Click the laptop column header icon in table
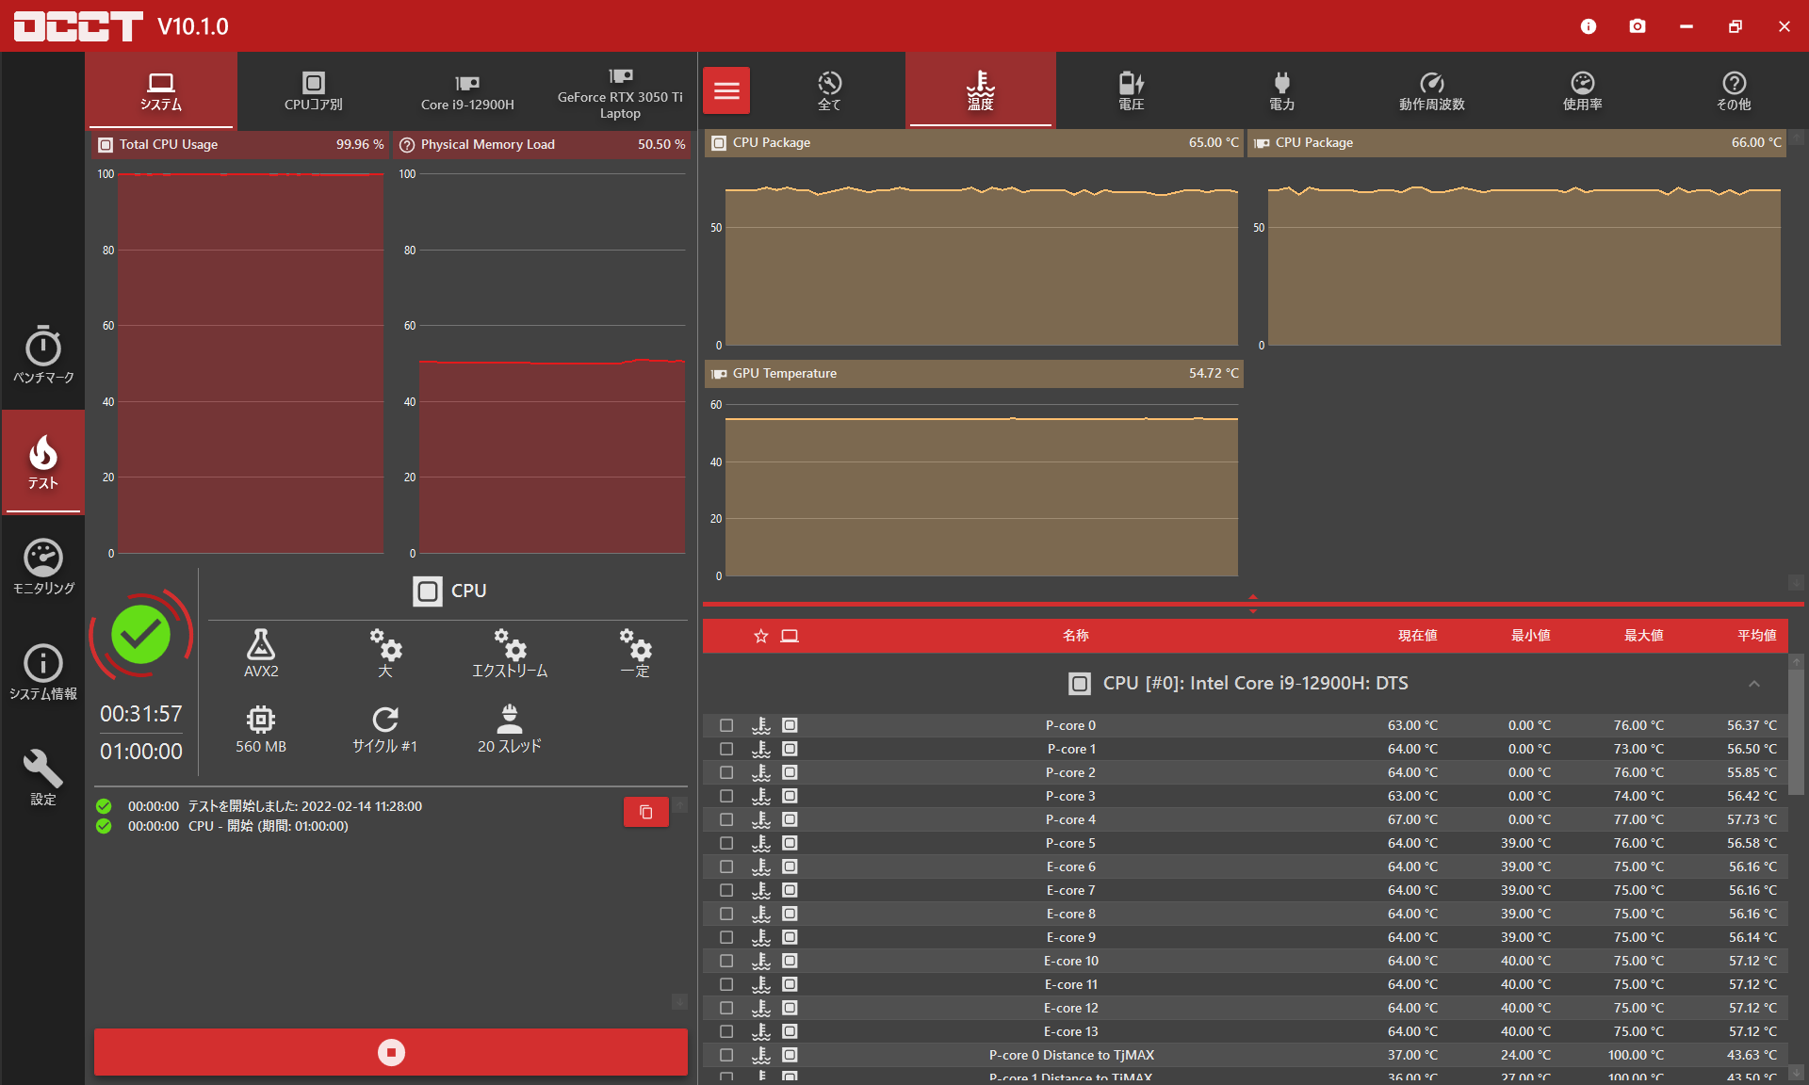This screenshot has height=1085, width=1809. 790,636
